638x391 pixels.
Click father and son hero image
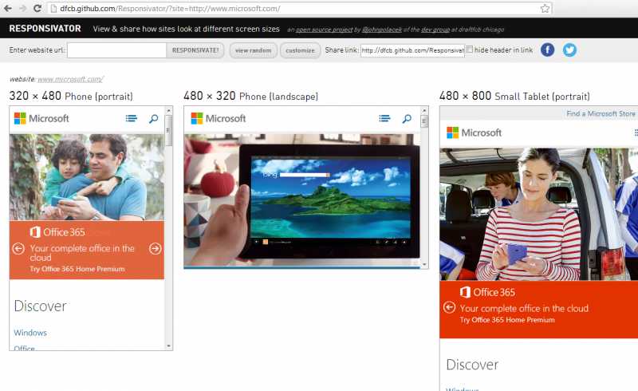87,177
